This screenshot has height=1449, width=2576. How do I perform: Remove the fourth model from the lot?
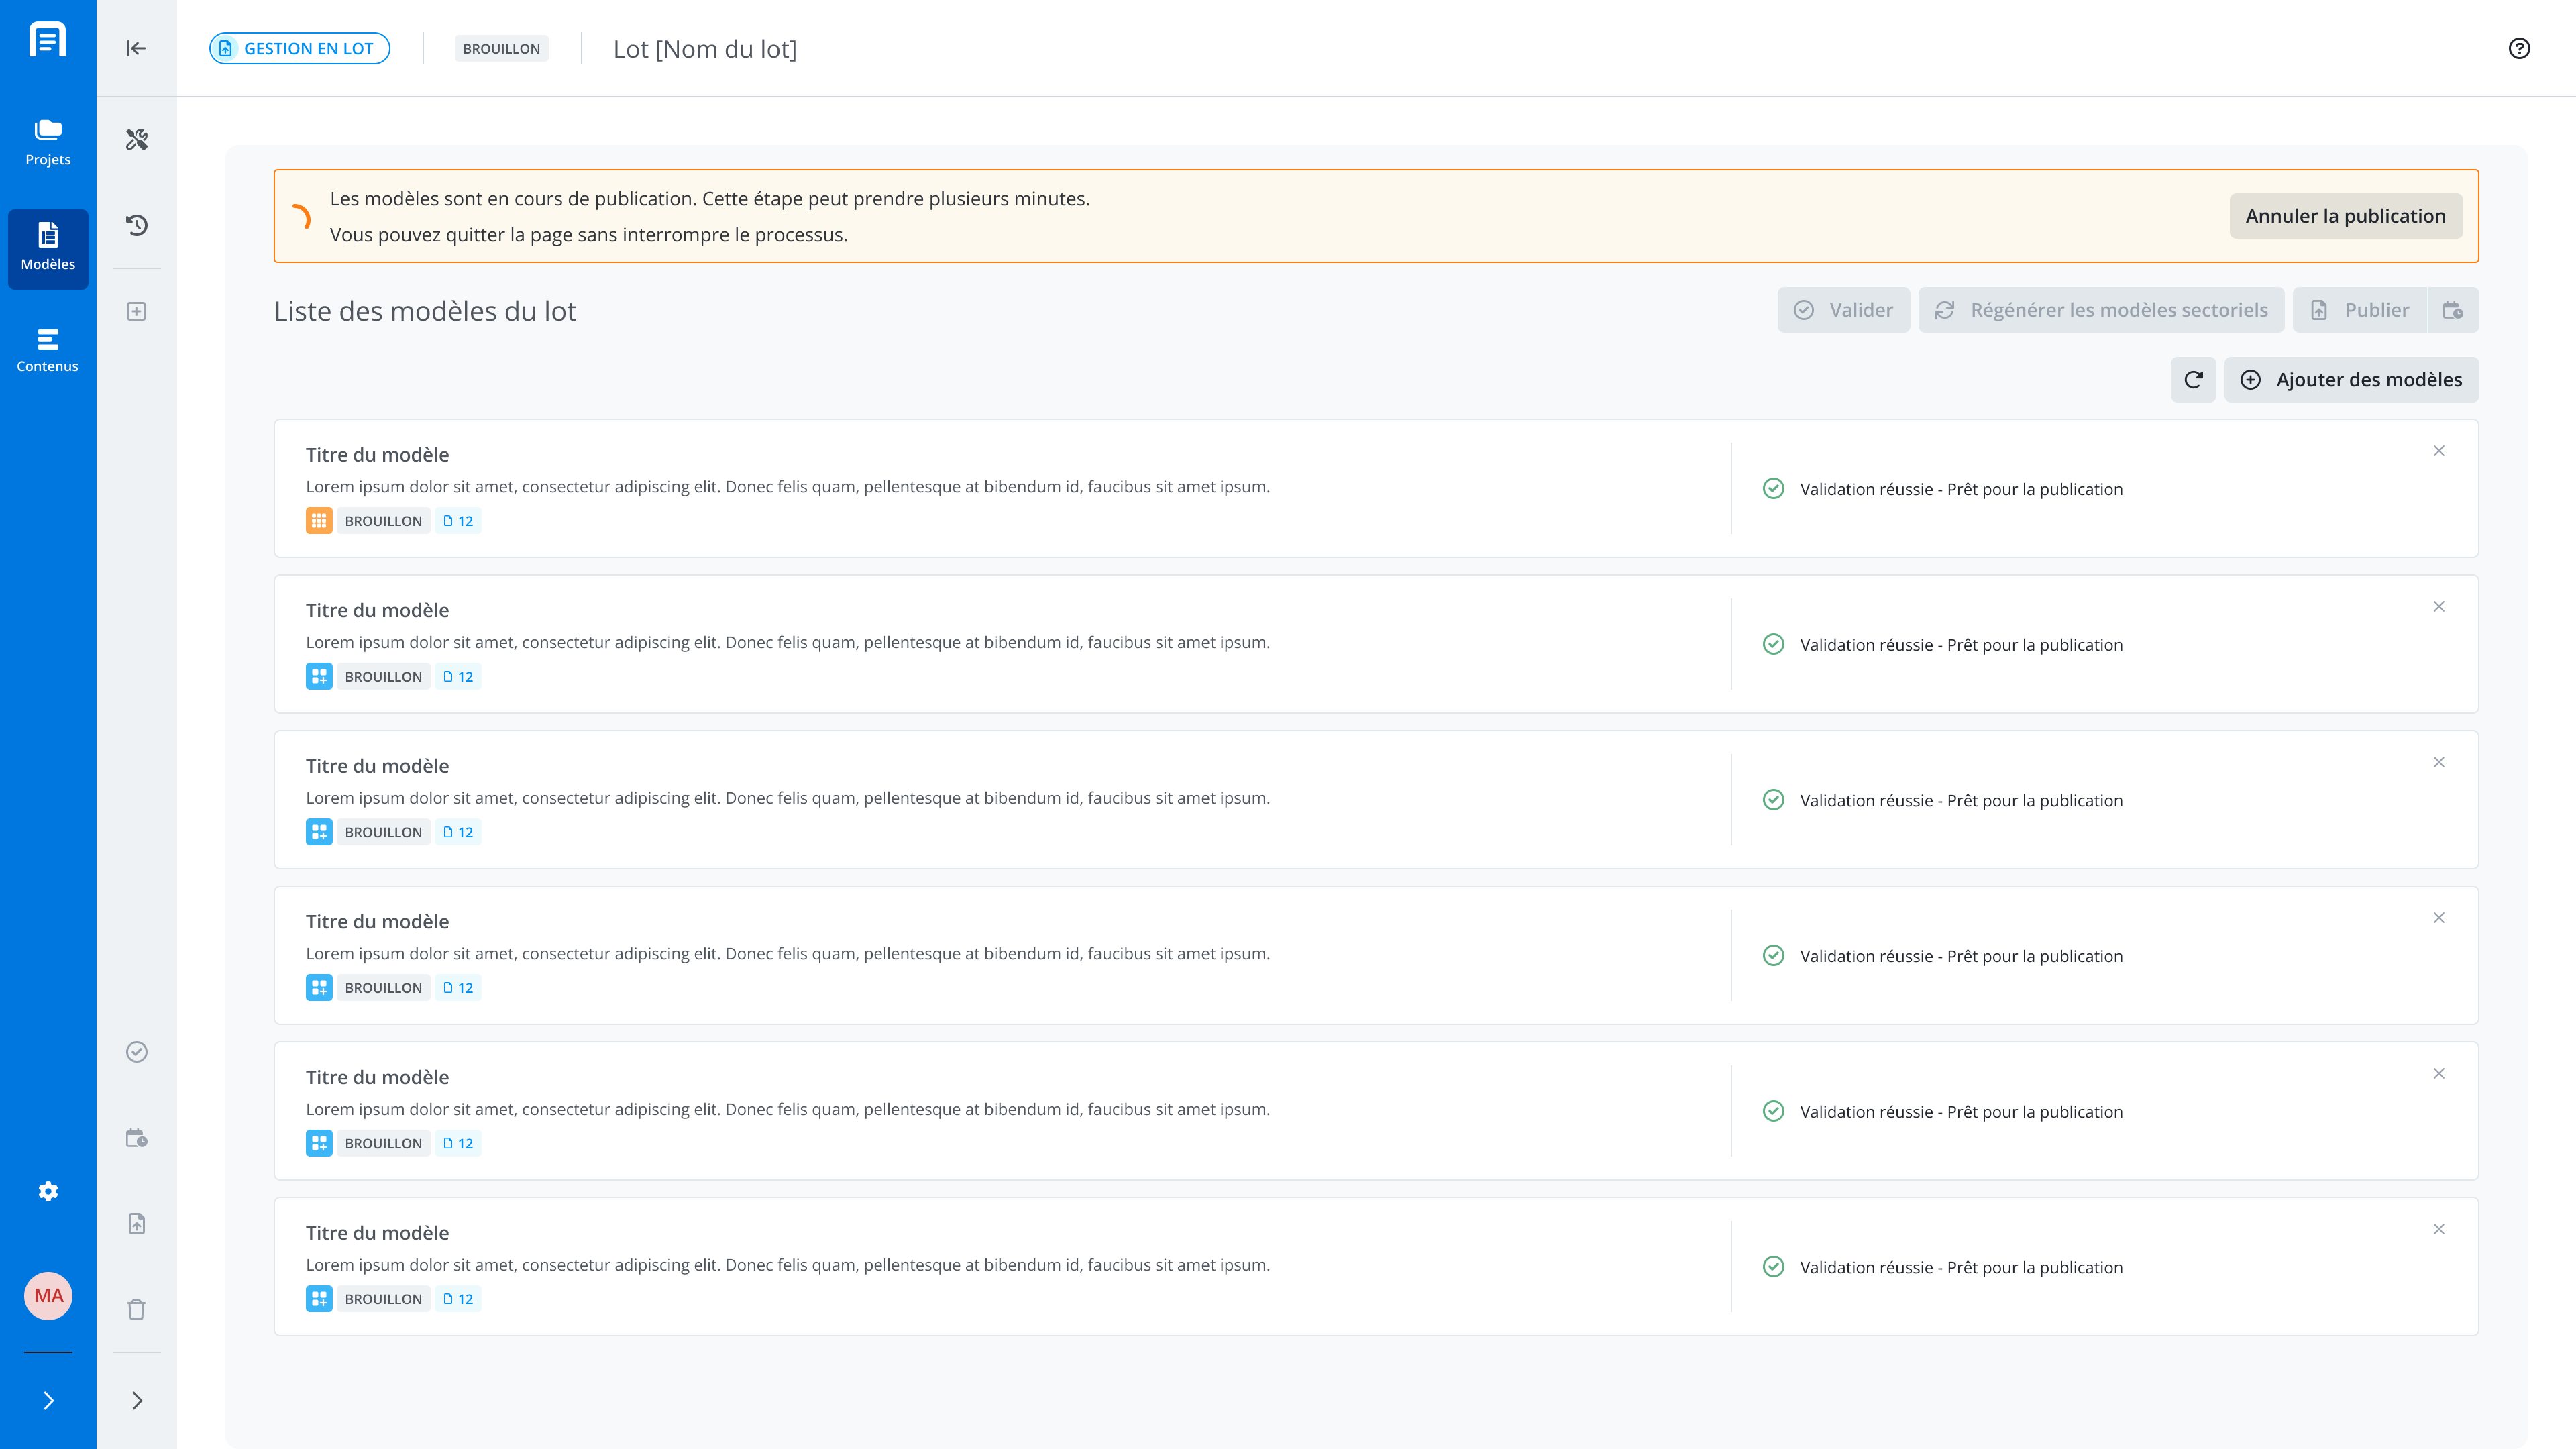click(2439, 918)
